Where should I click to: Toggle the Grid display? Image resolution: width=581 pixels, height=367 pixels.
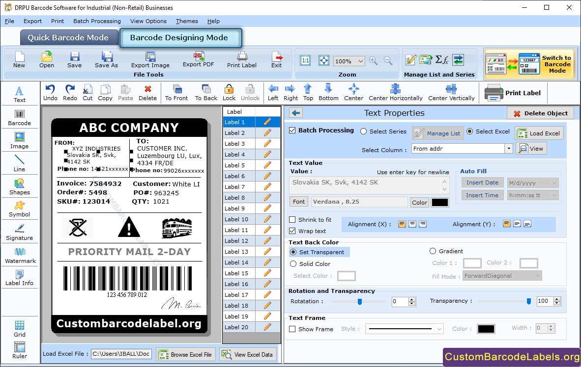[20, 329]
